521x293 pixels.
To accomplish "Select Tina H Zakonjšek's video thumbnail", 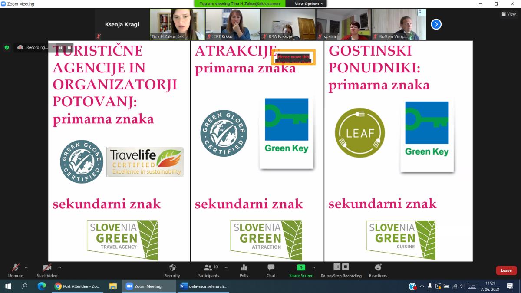I will pos(177,24).
